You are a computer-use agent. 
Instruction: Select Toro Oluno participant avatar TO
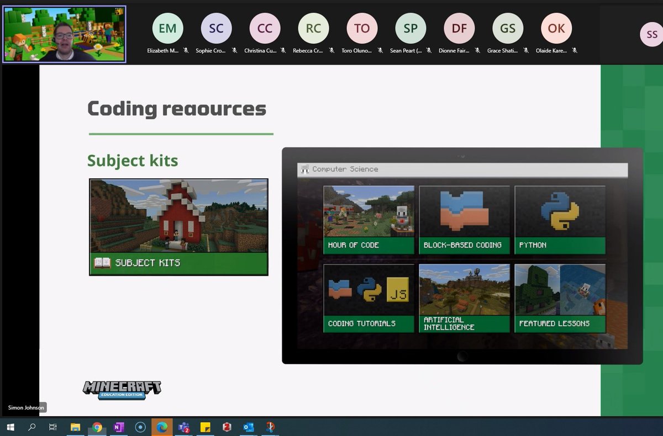pyautogui.click(x=362, y=28)
